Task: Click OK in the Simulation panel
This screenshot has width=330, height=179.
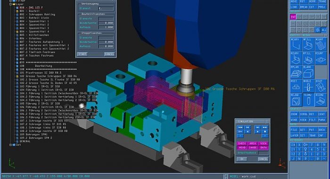Action: coord(242,159)
